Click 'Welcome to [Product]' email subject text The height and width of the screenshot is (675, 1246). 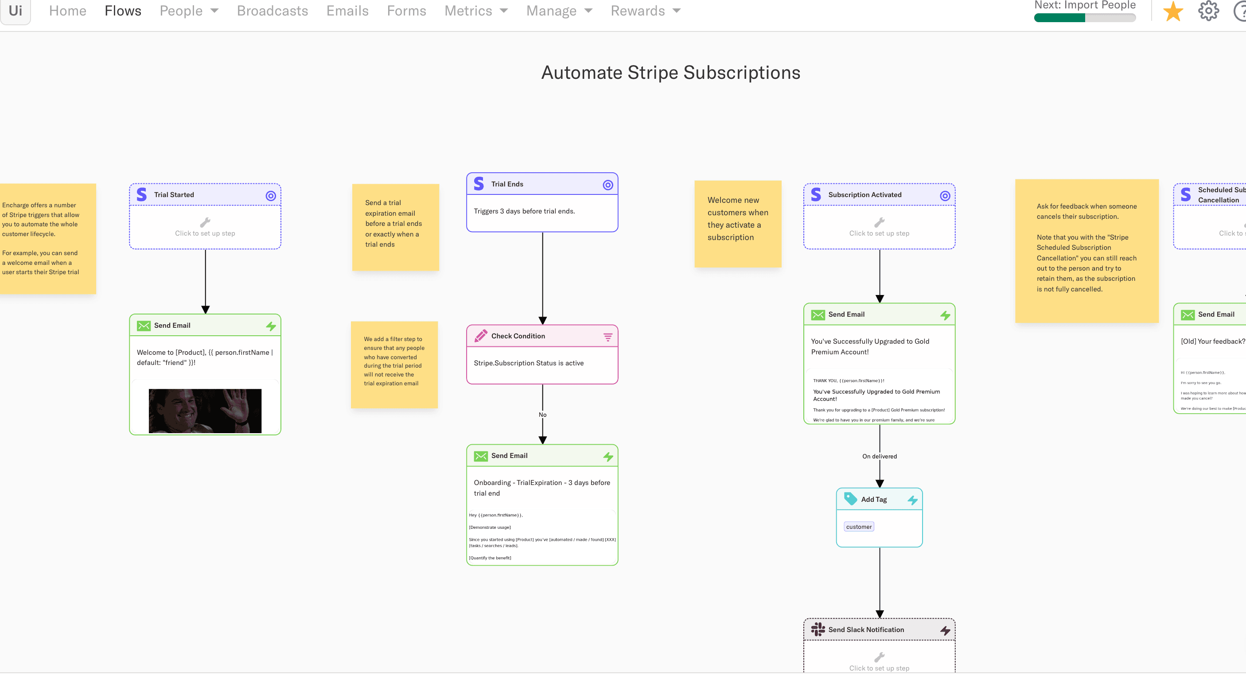point(205,357)
